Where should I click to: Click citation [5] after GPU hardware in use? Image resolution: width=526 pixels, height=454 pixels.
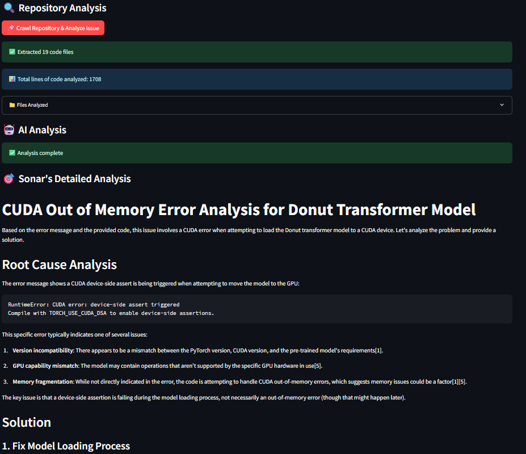click(x=318, y=365)
